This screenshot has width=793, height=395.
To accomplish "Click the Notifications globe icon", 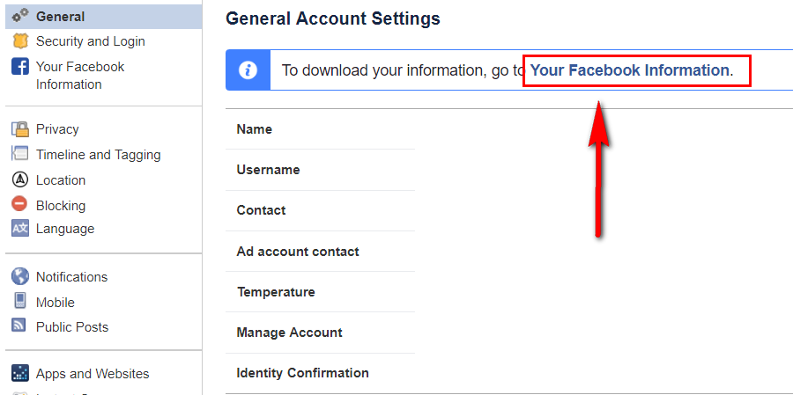I will click(20, 276).
